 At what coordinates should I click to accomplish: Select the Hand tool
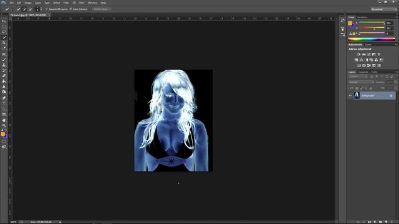[x=4, y=120]
